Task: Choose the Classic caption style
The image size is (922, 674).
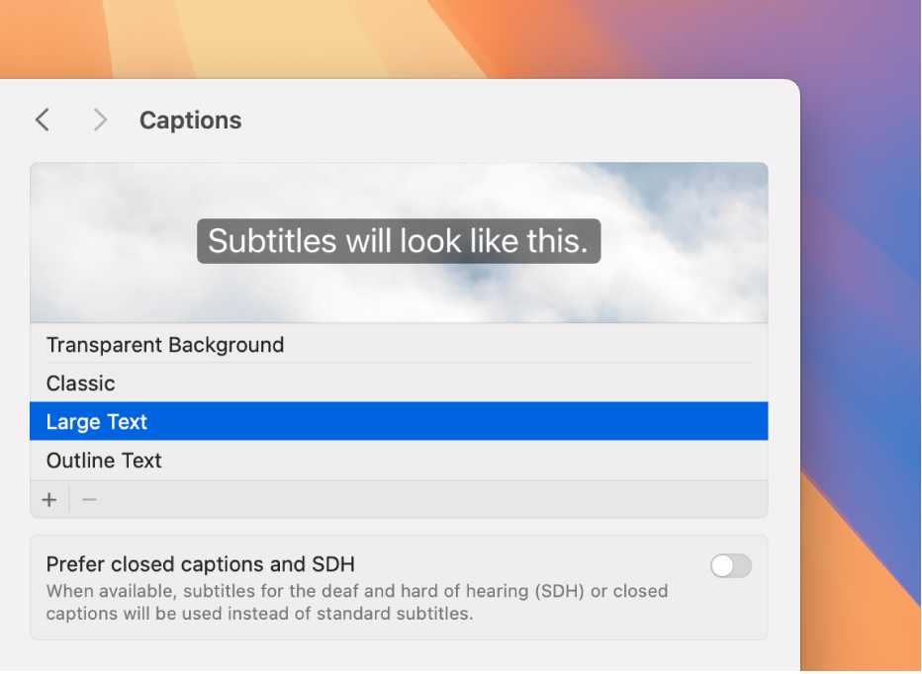Action: tap(81, 383)
